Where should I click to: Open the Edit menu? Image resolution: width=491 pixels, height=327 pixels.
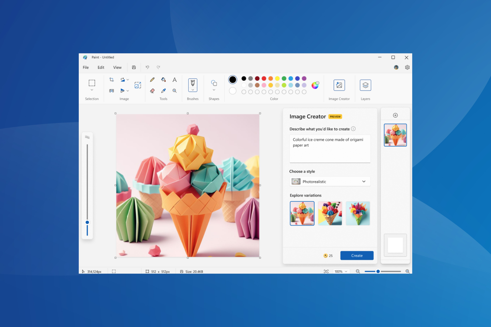101,67
